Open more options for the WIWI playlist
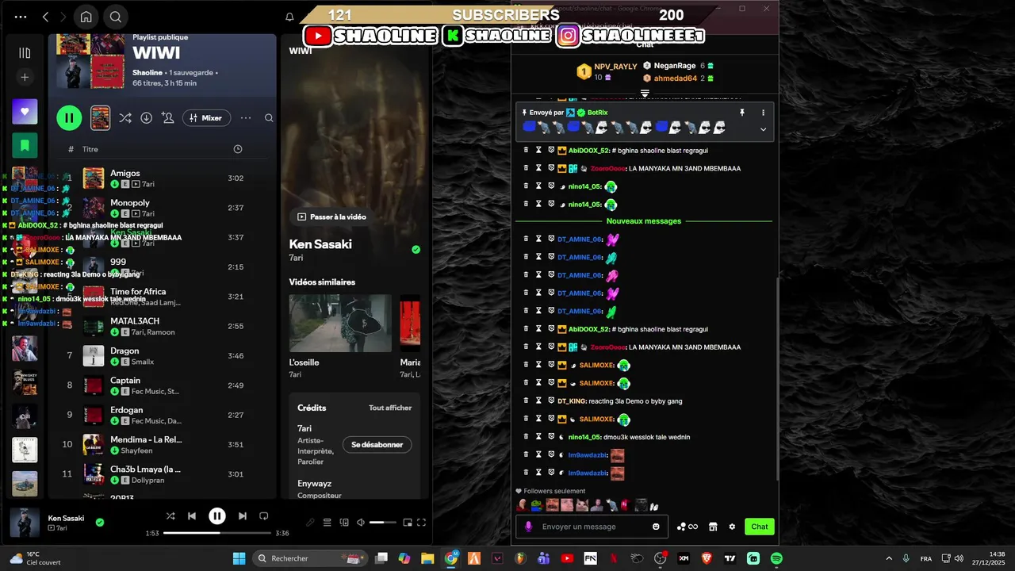 (x=246, y=118)
